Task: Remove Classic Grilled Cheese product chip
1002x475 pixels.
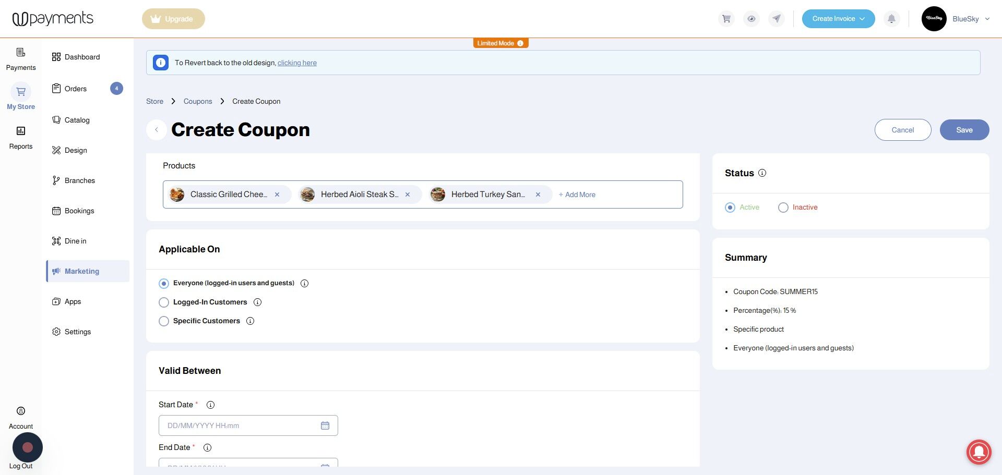Action: tap(277, 194)
